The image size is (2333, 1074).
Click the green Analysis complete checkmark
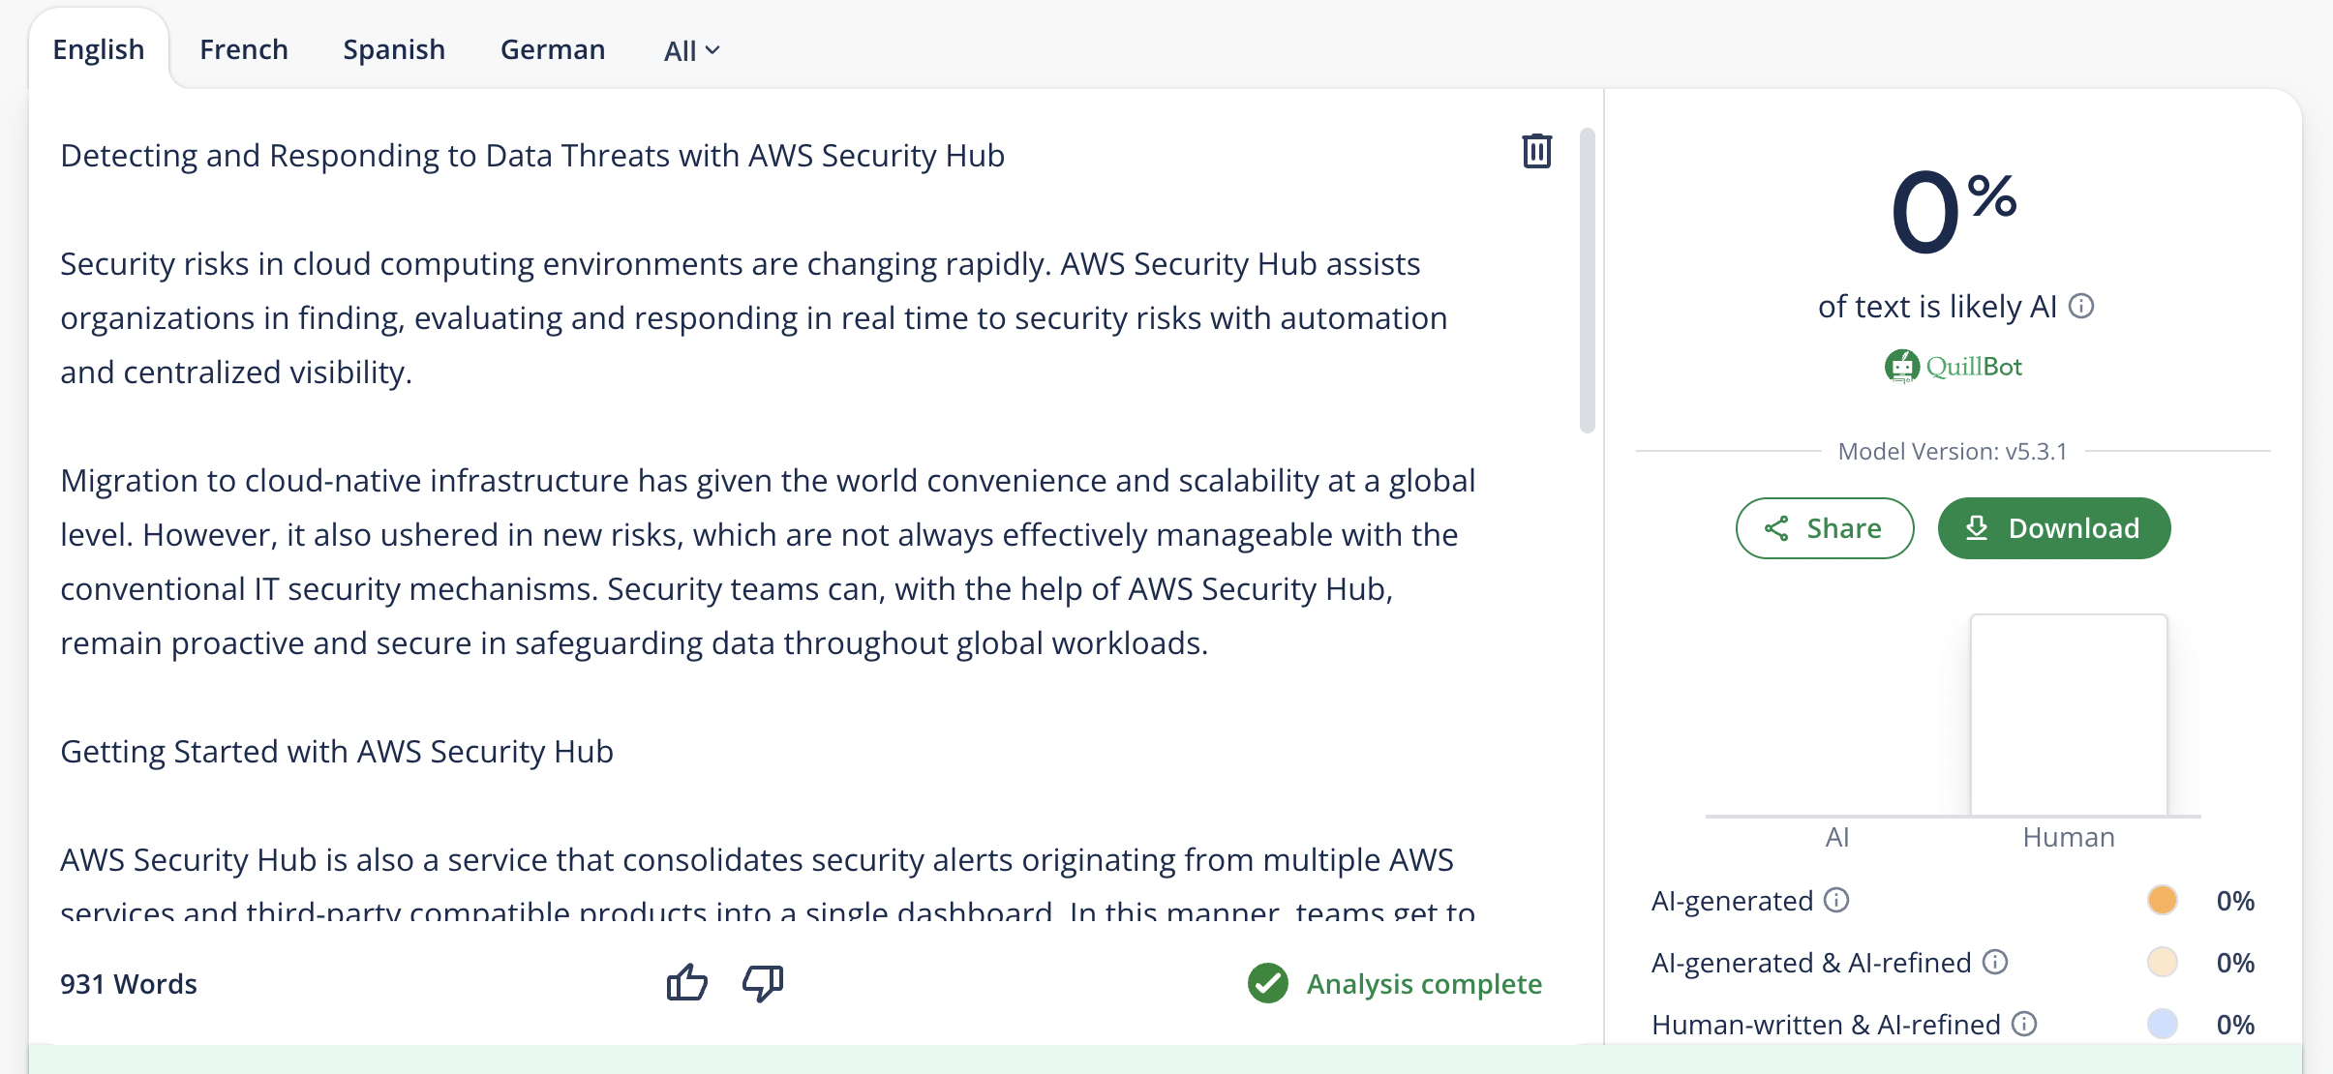[x=1268, y=984]
